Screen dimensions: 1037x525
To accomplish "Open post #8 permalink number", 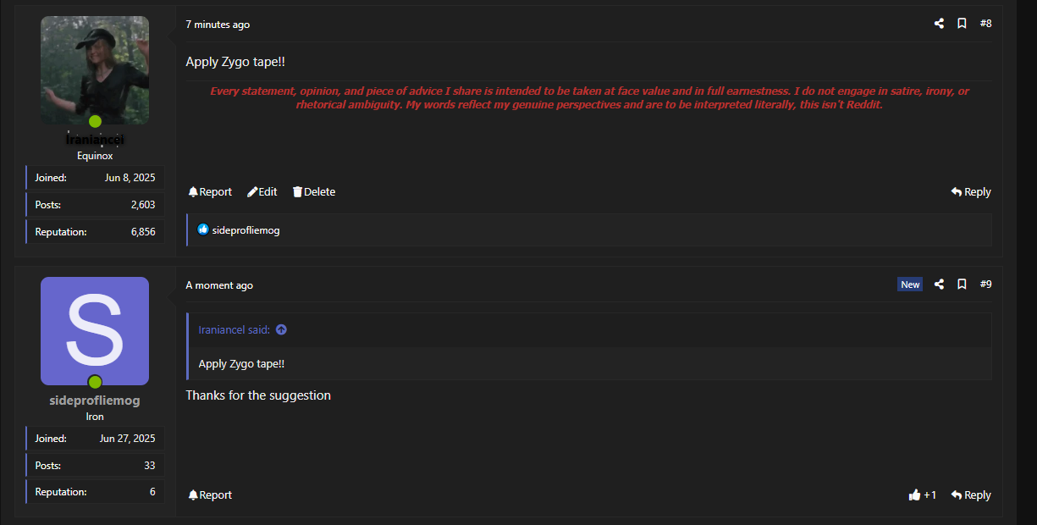I will [x=985, y=24].
